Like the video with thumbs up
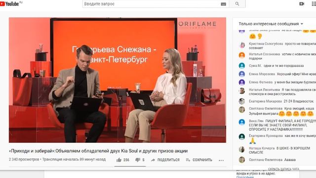 pos(119,160)
